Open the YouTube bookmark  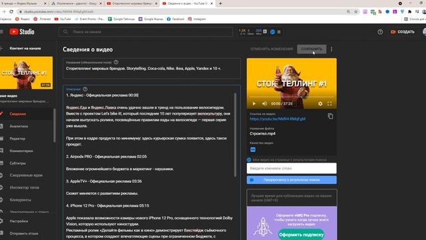click(x=63, y=19)
